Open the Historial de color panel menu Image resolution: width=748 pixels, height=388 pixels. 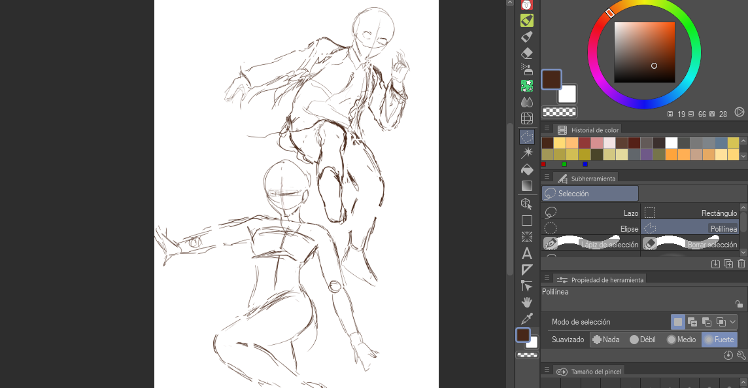click(547, 130)
